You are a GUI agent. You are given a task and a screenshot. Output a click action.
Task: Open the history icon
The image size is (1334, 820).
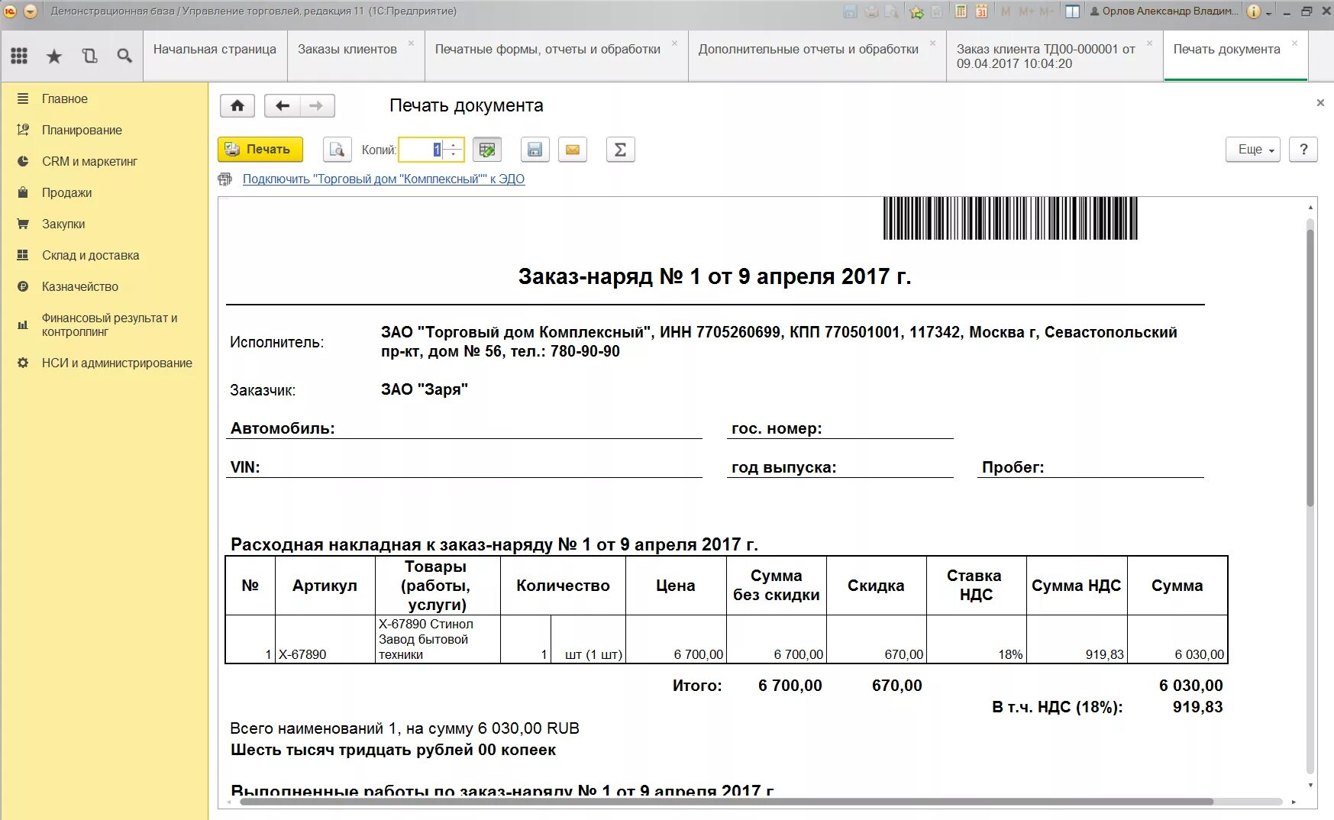coord(89,56)
